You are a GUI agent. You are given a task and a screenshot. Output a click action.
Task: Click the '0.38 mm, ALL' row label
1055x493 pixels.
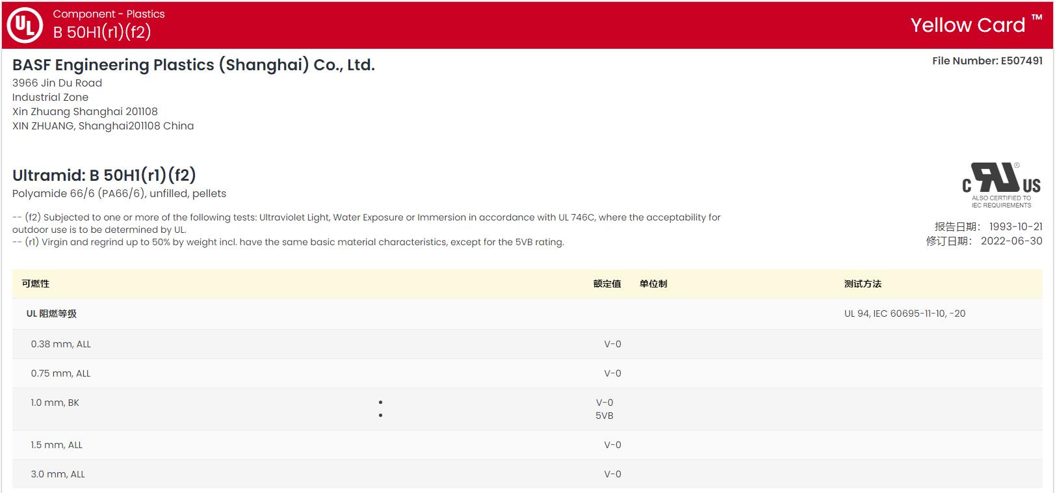(60, 344)
